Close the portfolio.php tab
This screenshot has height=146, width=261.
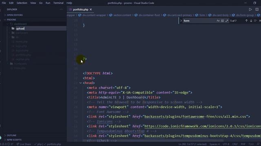91,10
